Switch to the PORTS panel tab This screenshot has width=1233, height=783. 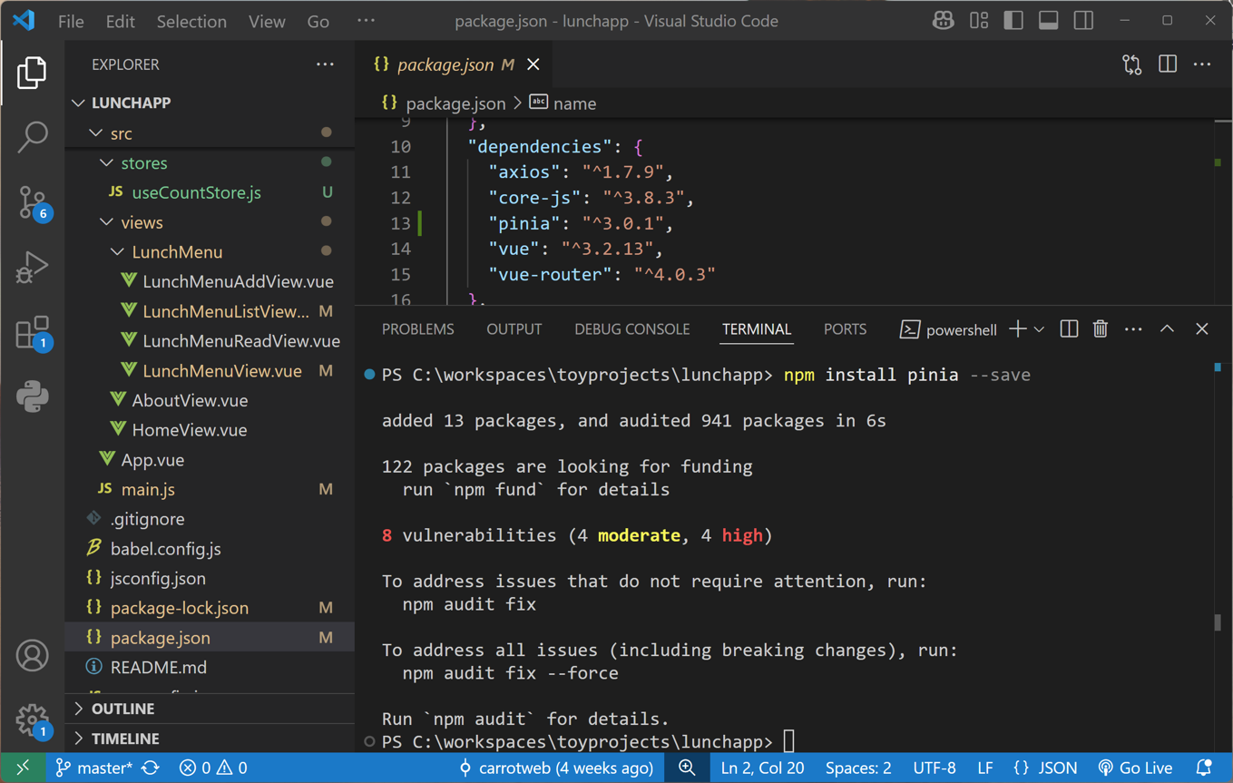tap(845, 329)
